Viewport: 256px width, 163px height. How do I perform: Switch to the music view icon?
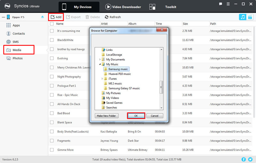(243, 17)
